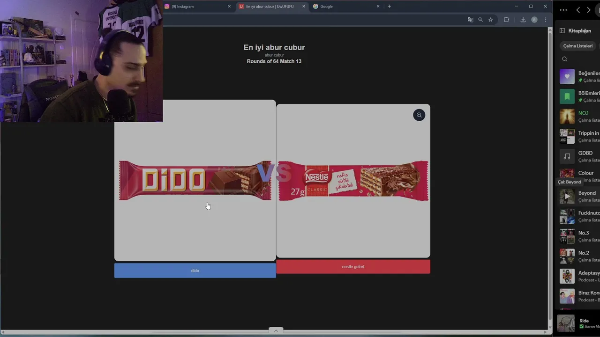Click the En iyi abur cubur title

[274, 47]
